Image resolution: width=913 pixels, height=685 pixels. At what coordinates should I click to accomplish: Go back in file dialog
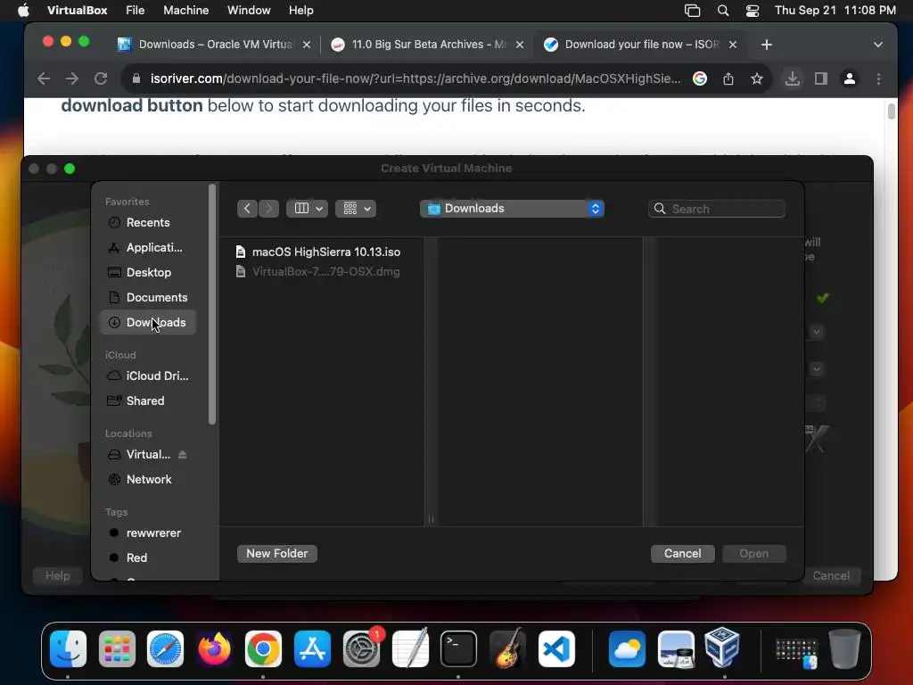click(247, 209)
